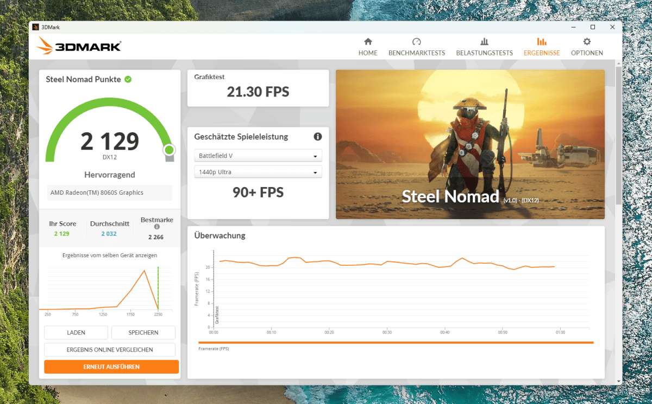The height and width of the screenshot is (404, 652).
Task: Click the Bestmarke value 2 266
Action: (157, 237)
